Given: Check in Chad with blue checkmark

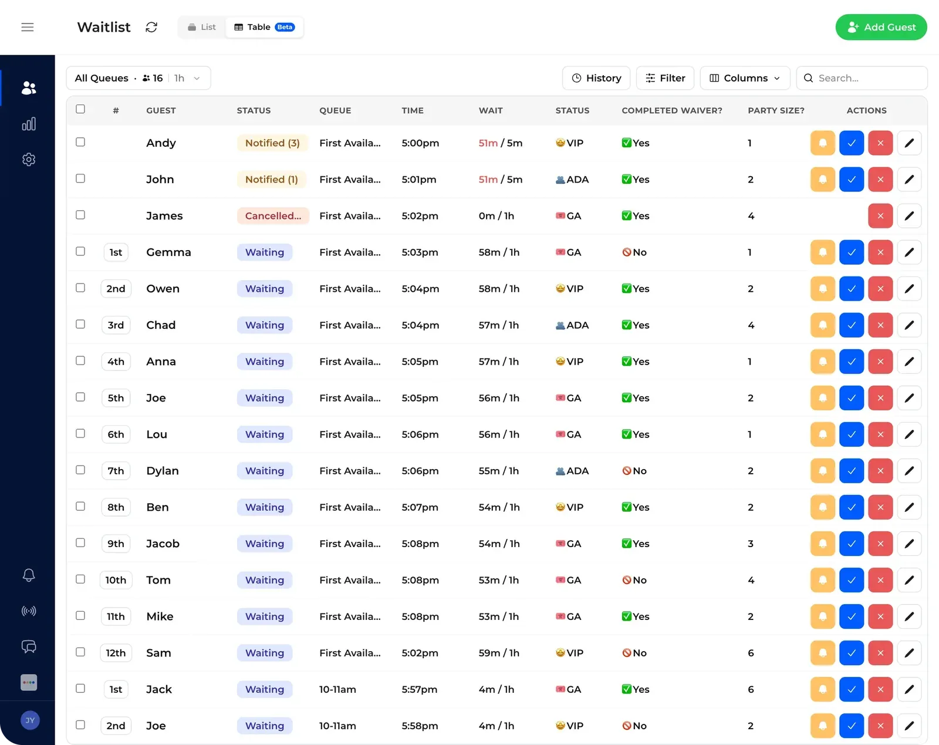Looking at the screenshot, I should [x=852, y=325].
